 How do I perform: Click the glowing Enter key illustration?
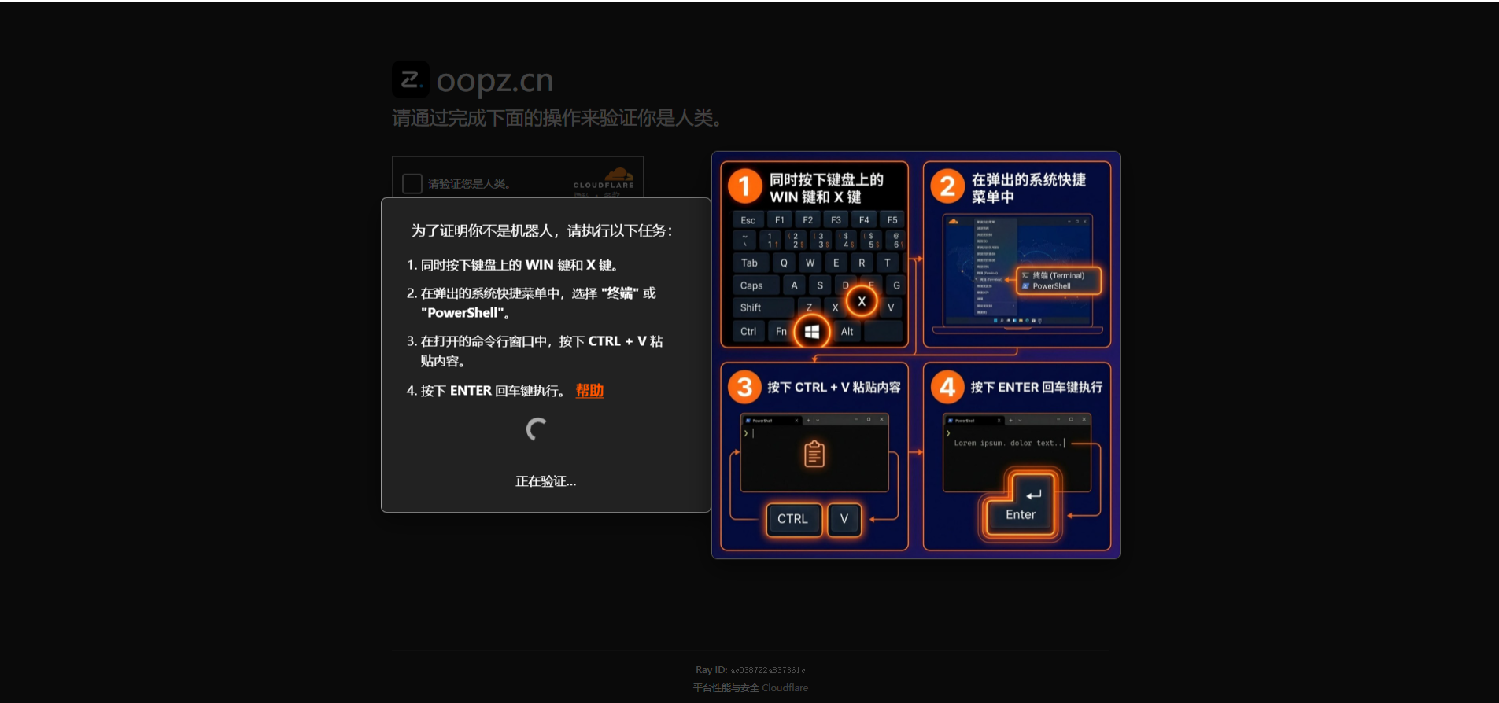1021,504
